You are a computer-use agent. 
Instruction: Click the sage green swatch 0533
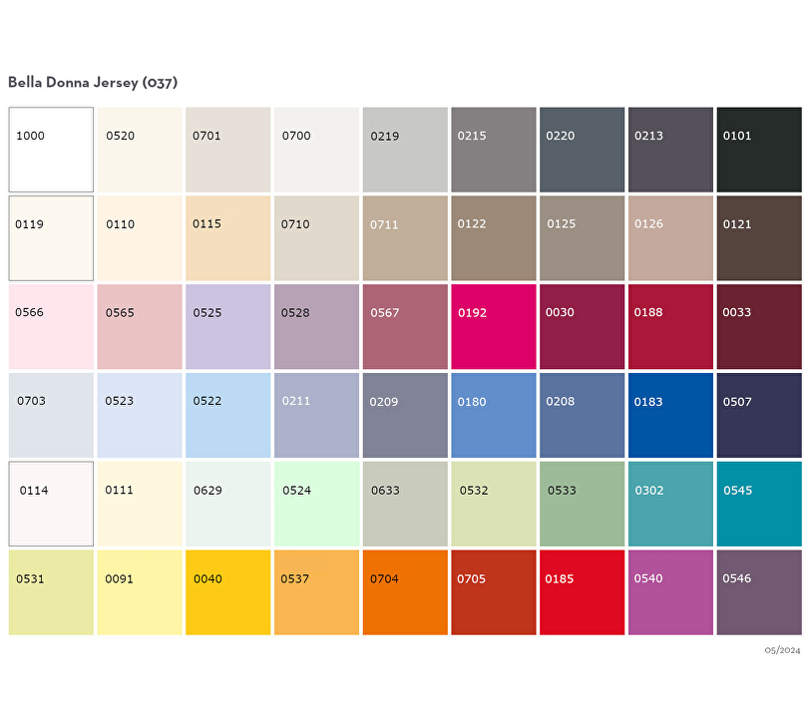click(582, 504)
